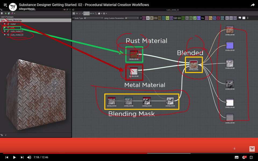Open the Using Custom Parameters dropdown
Image resolution: width=258 pixels, height=161 pixels.
(132, 18)
